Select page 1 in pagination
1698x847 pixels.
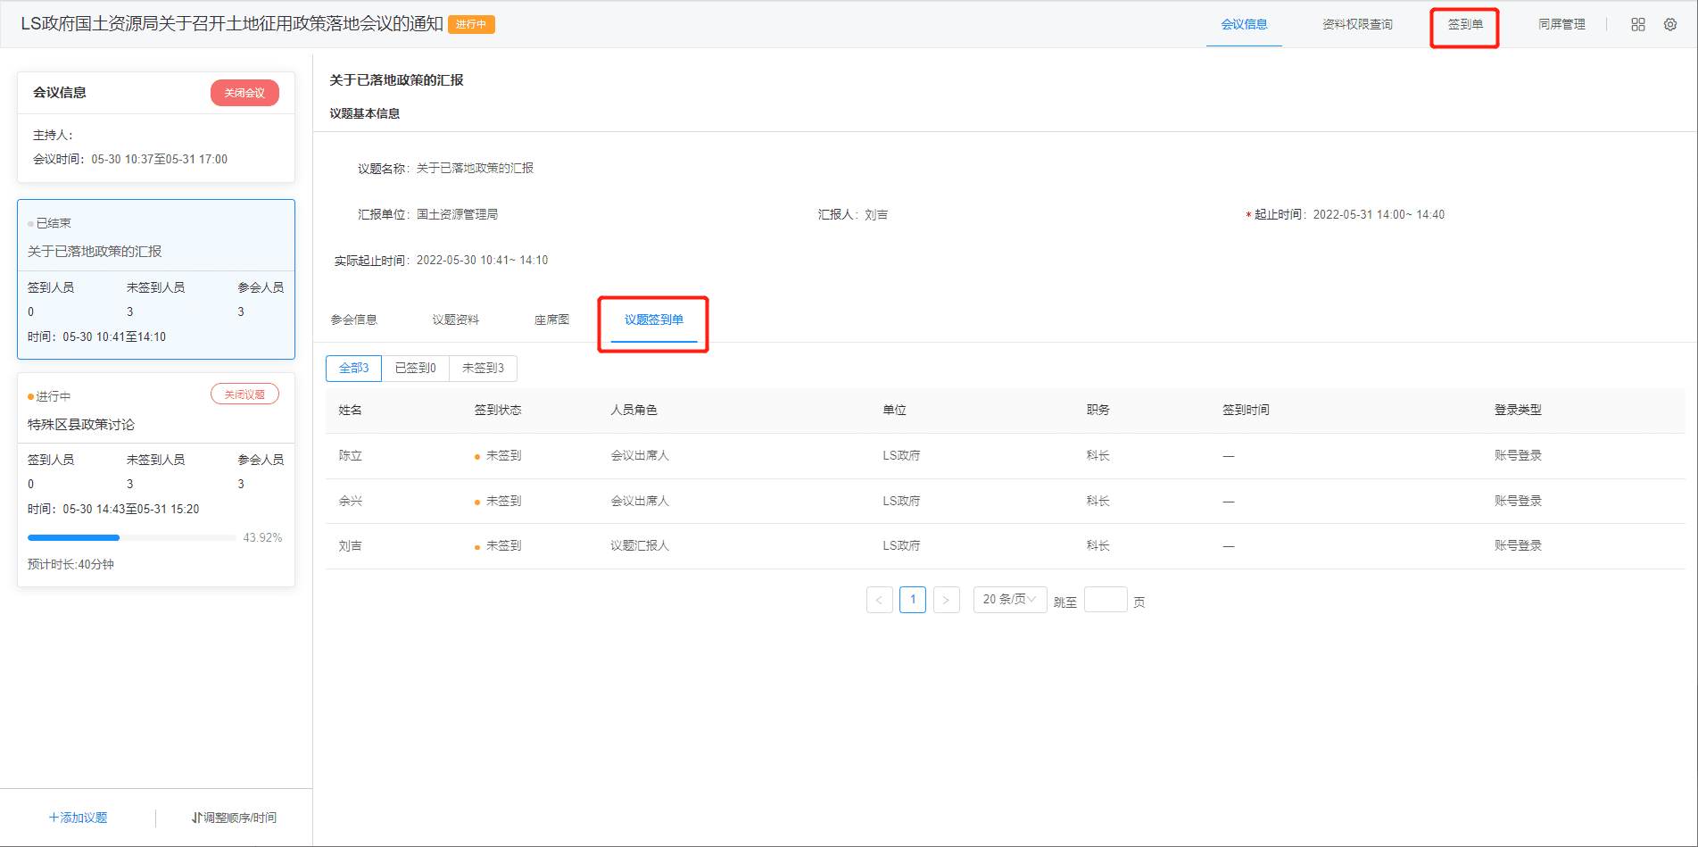point(913,600)
